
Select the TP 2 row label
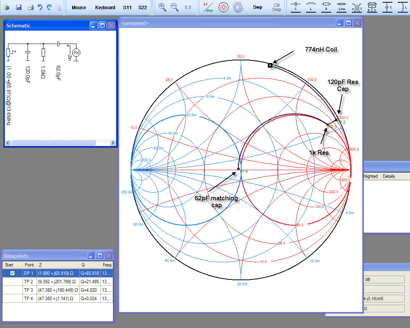coord(29,281)
